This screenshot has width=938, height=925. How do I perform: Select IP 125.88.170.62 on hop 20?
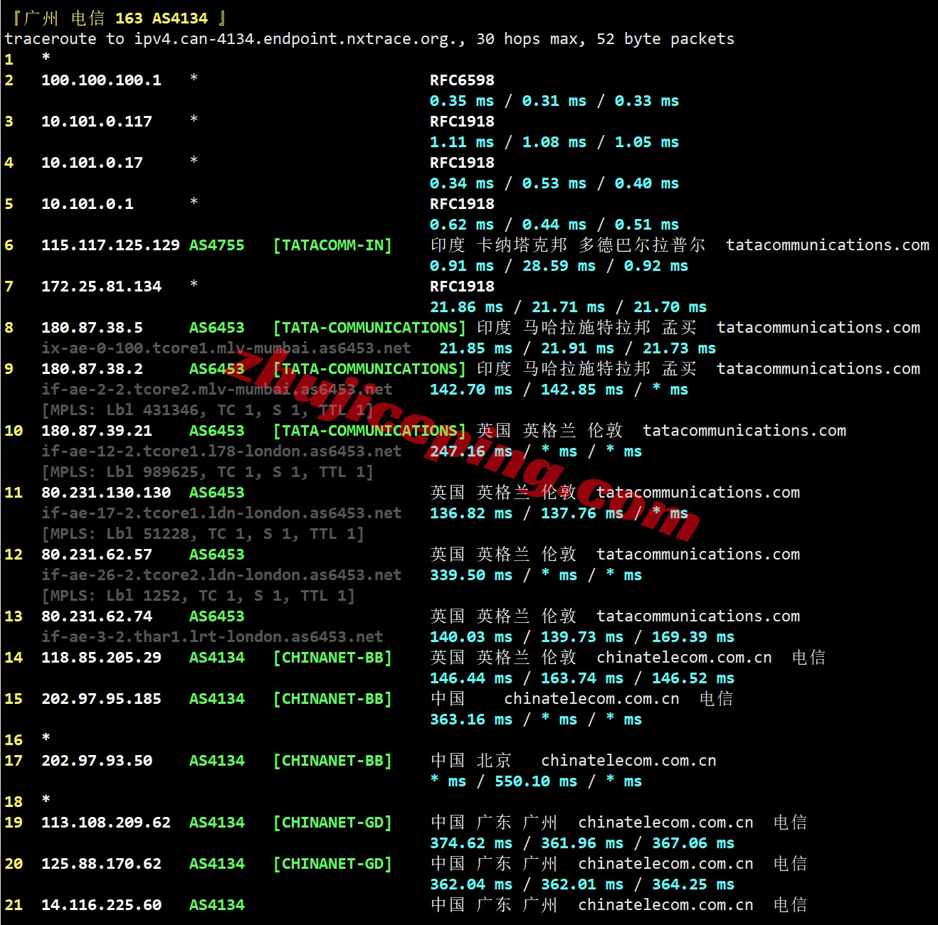coord(101,864)
